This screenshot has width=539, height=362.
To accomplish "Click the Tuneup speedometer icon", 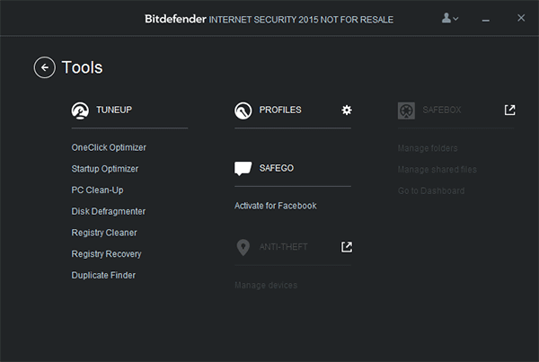I will coord(80,110).
